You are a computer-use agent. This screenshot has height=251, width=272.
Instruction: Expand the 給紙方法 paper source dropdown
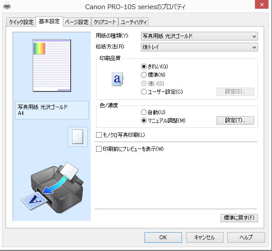[x=200, y=47]
